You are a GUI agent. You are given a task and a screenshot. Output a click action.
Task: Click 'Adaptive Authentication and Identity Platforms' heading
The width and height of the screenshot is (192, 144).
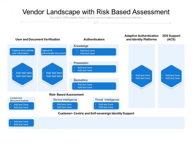[x=142, y=38]
